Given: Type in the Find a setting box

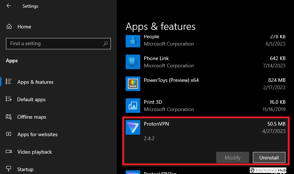Looking at the screenshot, I should [x=55, y=44].
